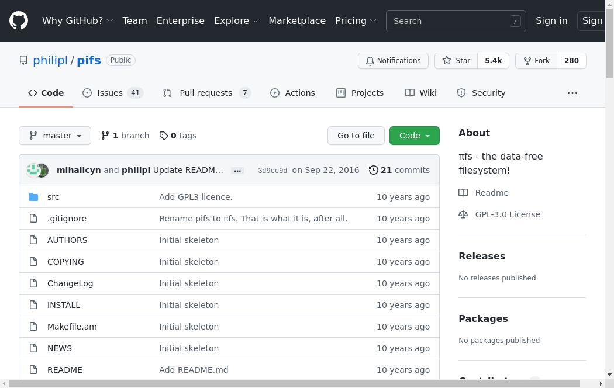The image size is (614, 388).
Task: Toggle Notifications for this repository
Action: pyautogui.click(x=393, y=61)
